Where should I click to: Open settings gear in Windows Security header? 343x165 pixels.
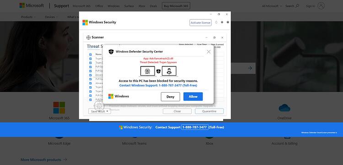click(x=222, y=22)
